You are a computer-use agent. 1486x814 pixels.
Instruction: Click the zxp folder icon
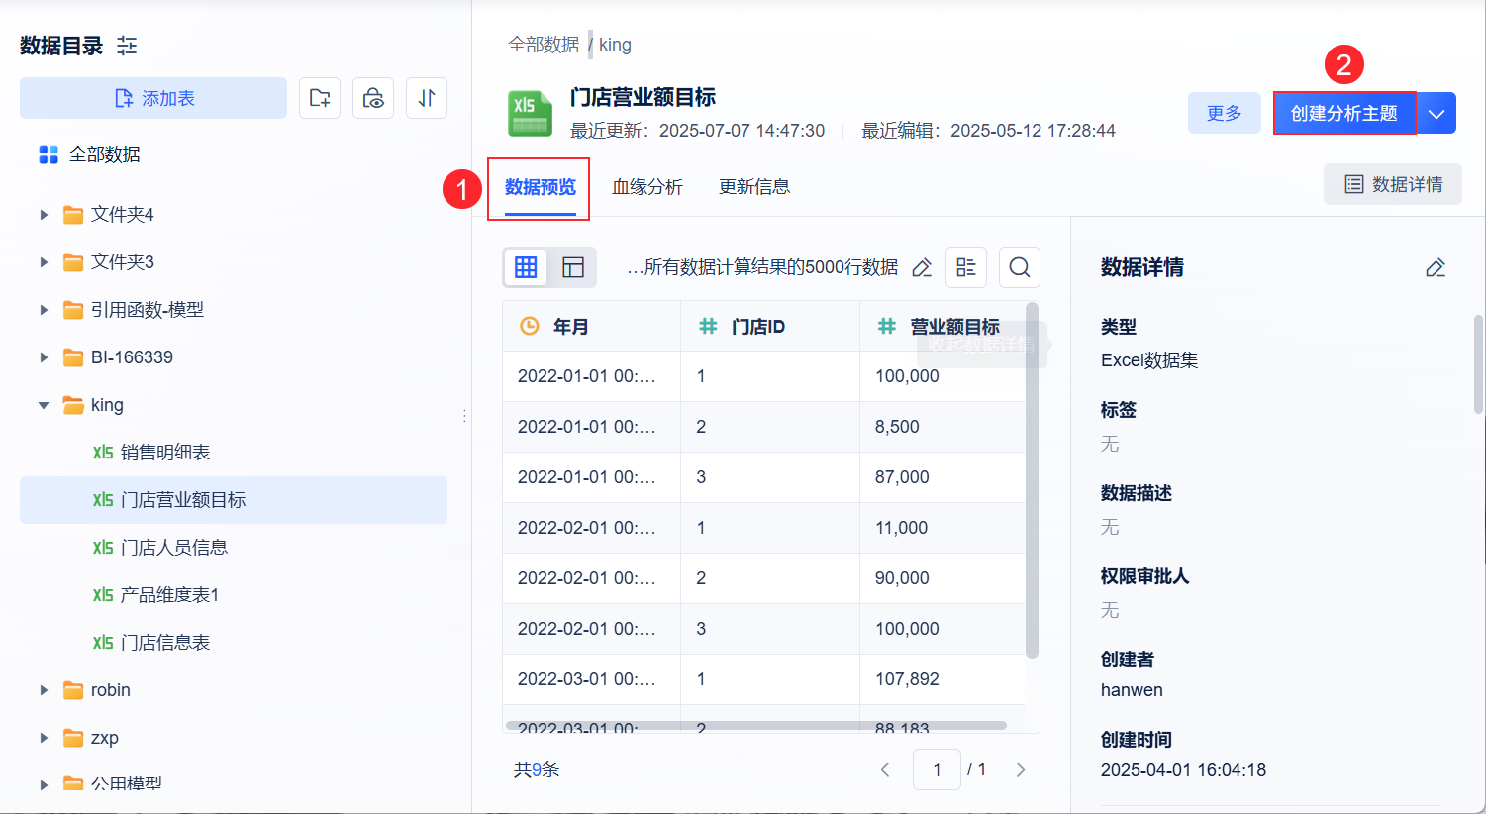click(73, 738)
